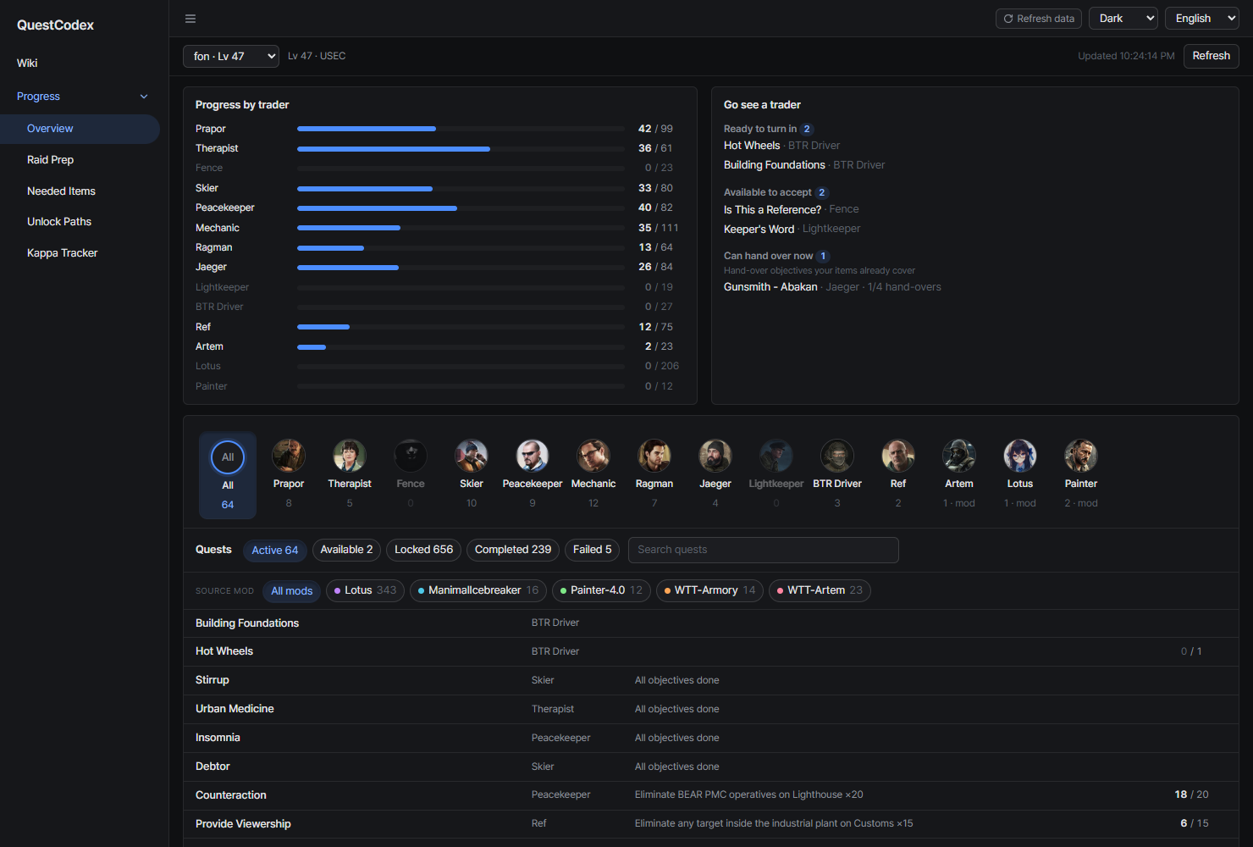This screenshot has height=847, width=1253.
Task: Select the Peacekeeper trader avatar
Action: (x=533, y=456)
